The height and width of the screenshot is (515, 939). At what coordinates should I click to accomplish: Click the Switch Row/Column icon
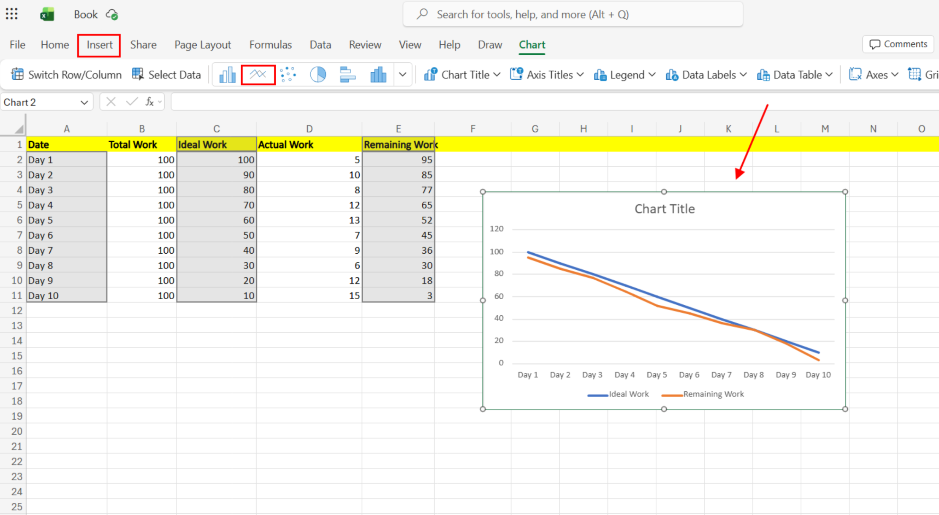point(17,74)
